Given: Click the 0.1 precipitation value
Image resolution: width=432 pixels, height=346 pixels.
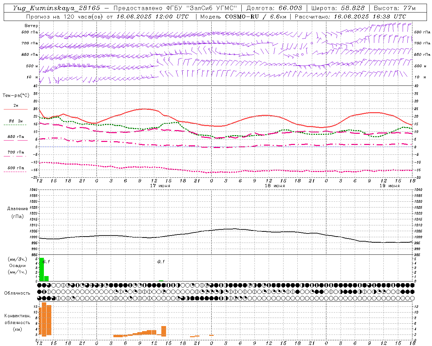Looking at the screenshot, I should [161, 262].
